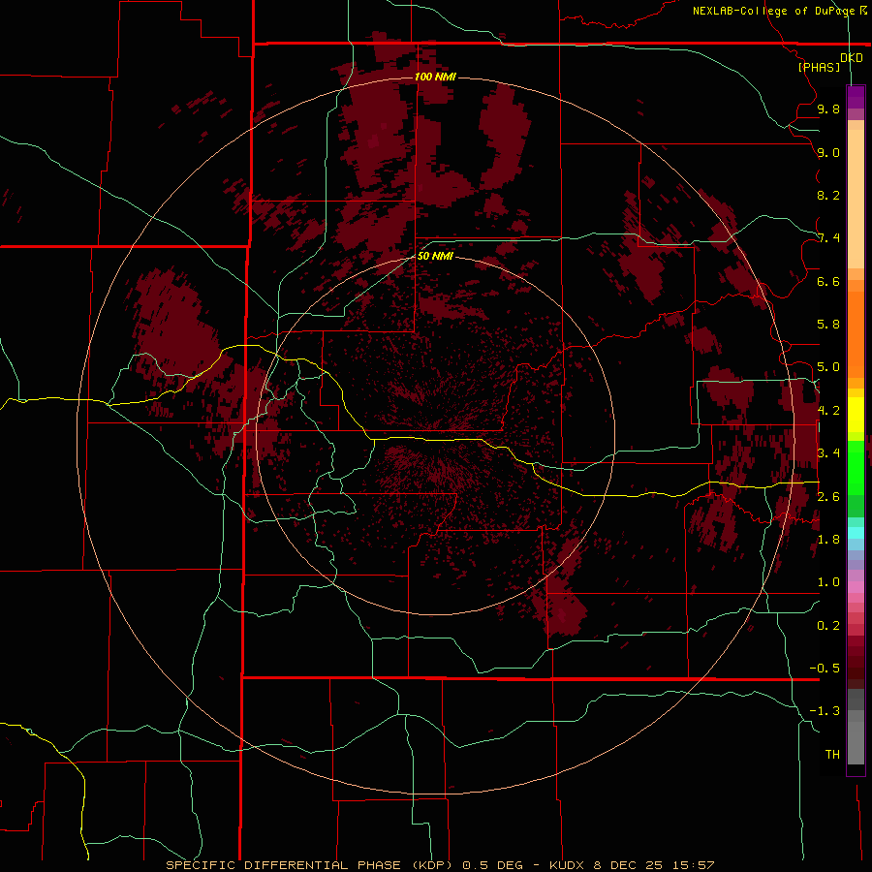Click the 50 NMI range ring label

pyautogui.click(x=435, y=256)
